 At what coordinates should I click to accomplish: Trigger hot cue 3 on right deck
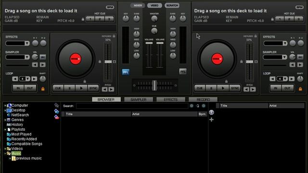tap(298, 19)
